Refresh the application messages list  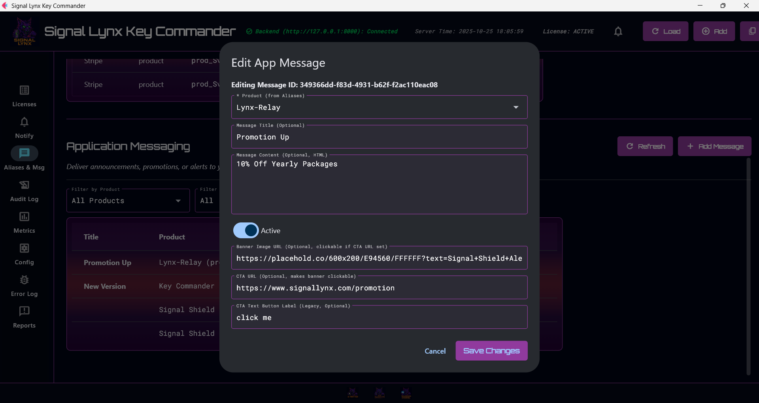click(645, 146)
